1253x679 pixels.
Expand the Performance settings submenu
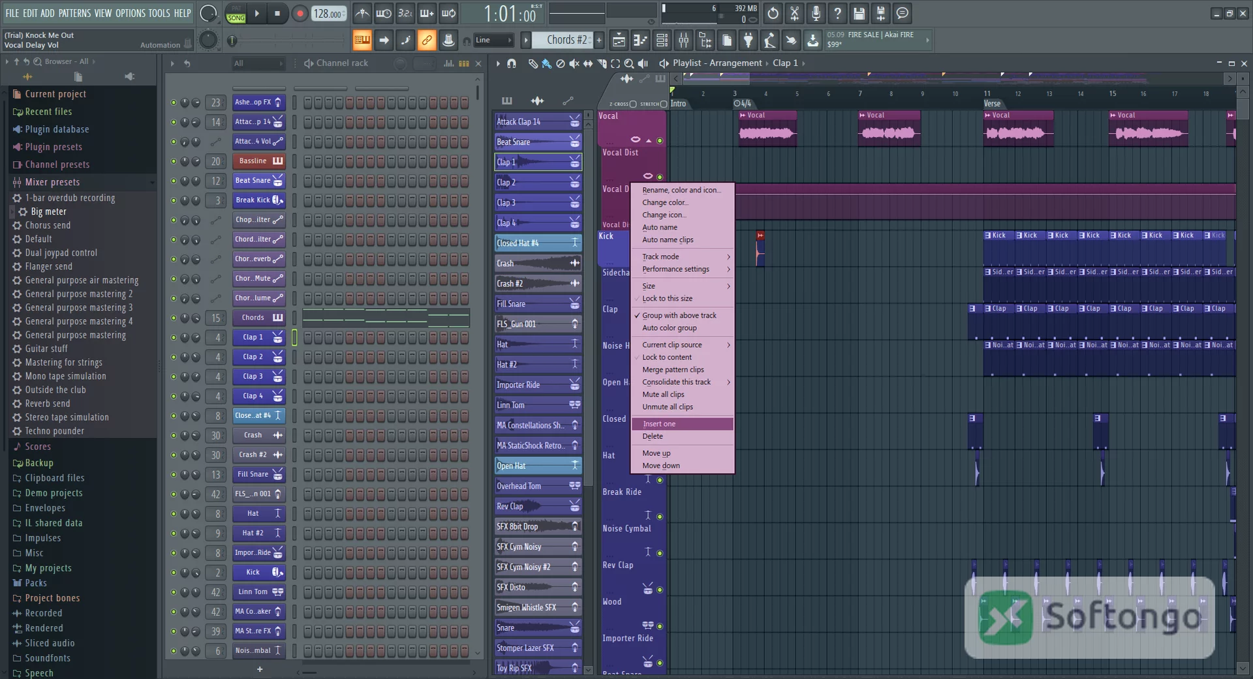point(683,269)
